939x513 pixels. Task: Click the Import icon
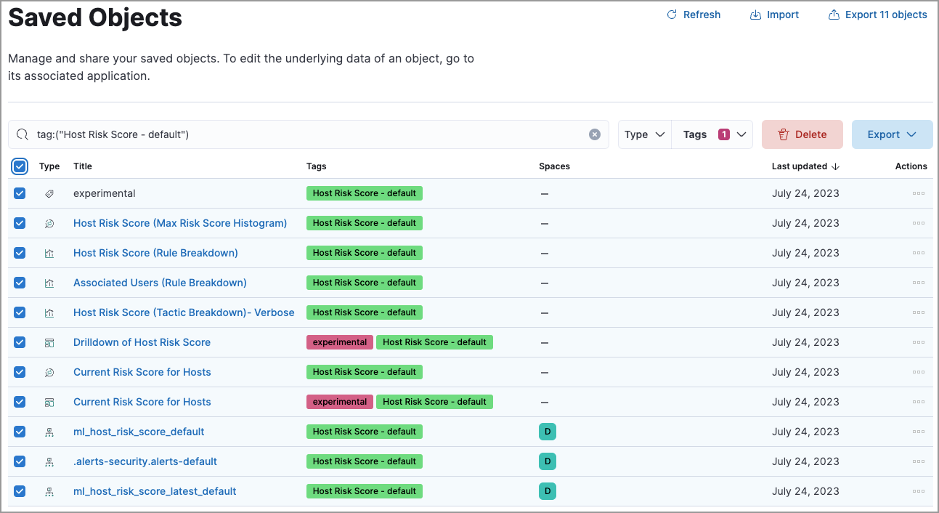(x=756, y=14)
